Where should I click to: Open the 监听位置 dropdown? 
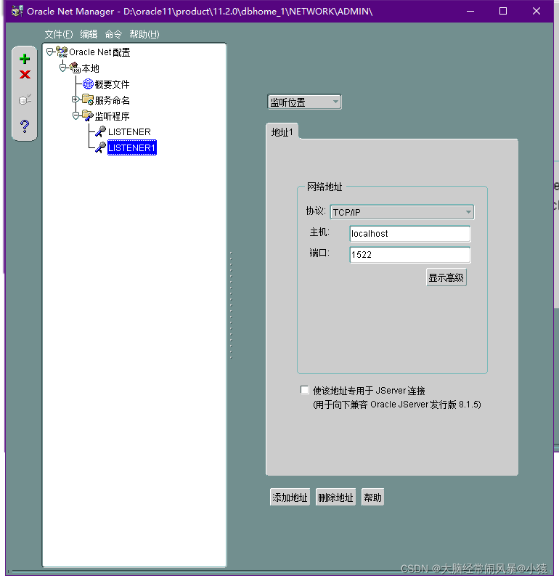(x=304, y=102)
